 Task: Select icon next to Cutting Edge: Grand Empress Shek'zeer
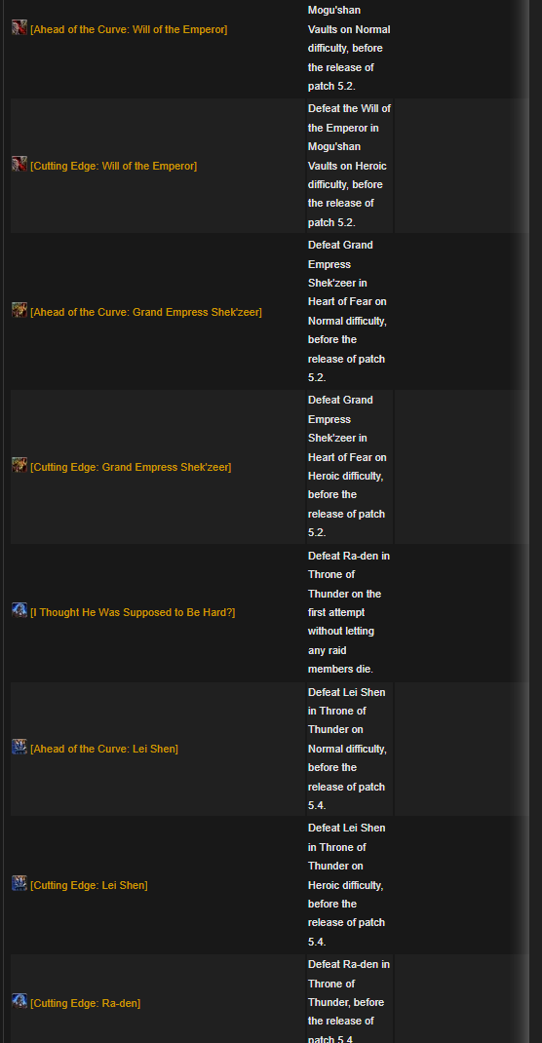(x=19, y=465)
